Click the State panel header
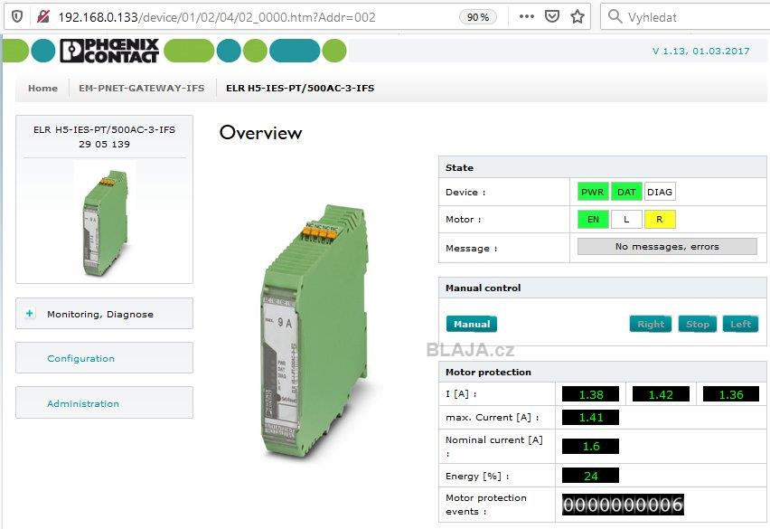The image size is (770, 529). pyautogui.click(x=603, y=167)
